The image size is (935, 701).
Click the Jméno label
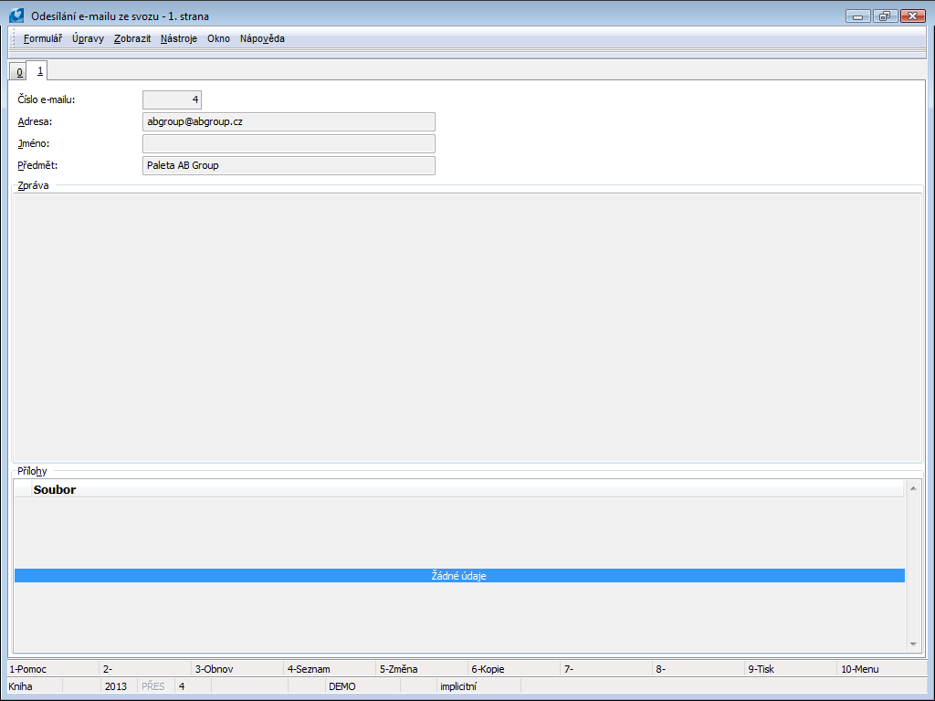34,143
